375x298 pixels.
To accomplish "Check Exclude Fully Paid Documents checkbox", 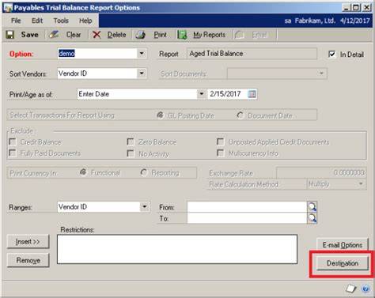I will tap(13, 153).
